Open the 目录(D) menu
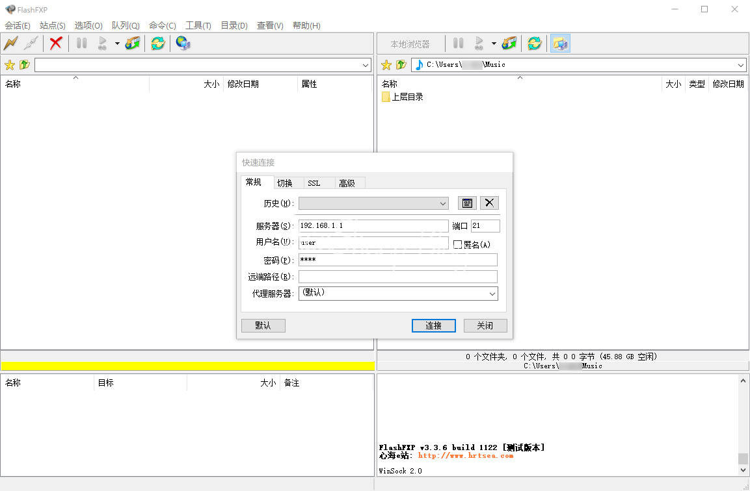Image resolution: width=750 pixels, height=491 pixels. [234, 25]
